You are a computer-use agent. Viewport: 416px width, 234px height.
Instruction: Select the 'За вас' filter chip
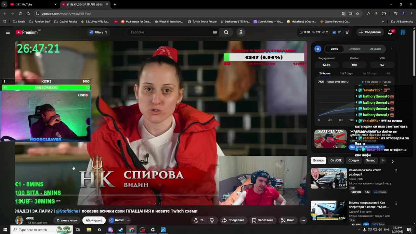(370, 160)
